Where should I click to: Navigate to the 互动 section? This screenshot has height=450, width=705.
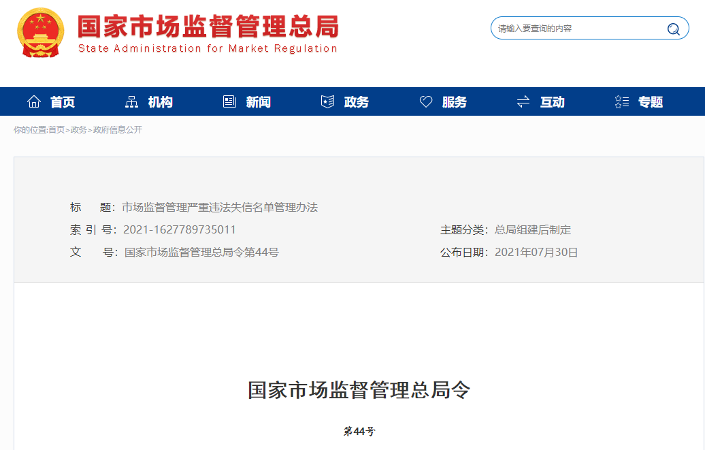[553, 102]
